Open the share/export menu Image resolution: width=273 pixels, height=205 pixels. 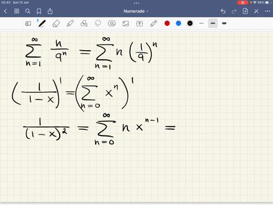(50, 11)
